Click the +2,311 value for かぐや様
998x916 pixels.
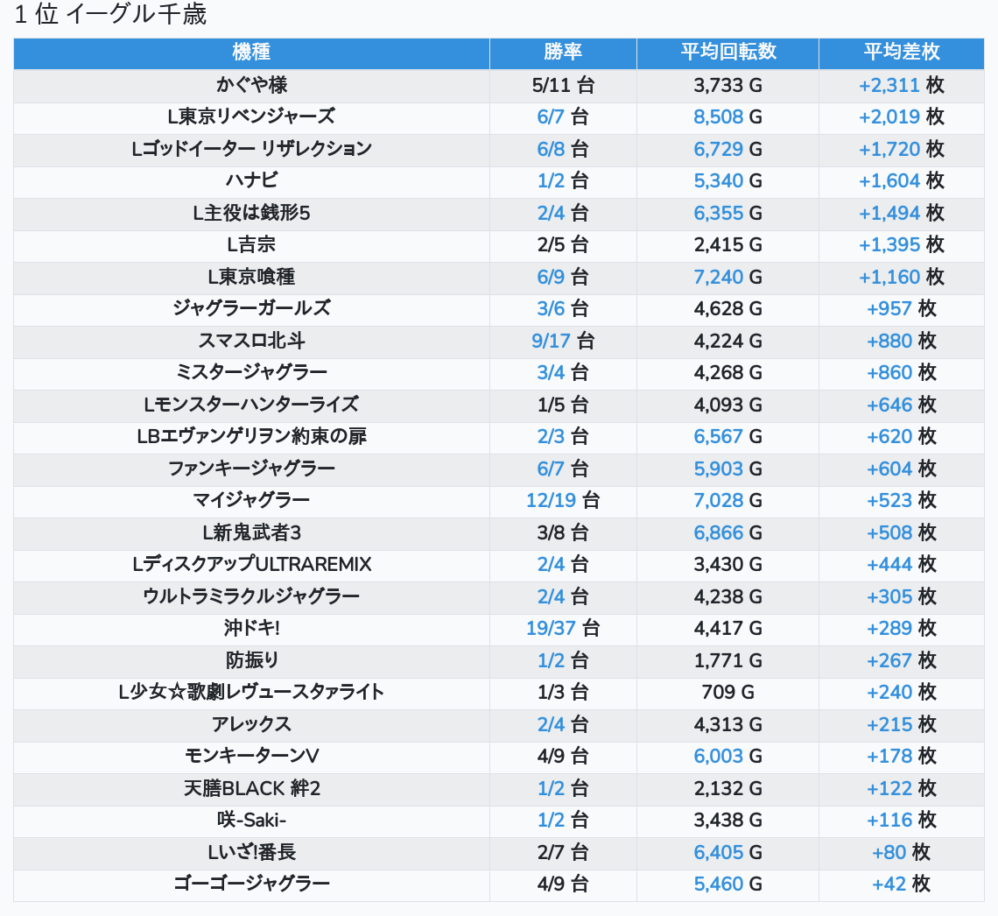(889, 86)
